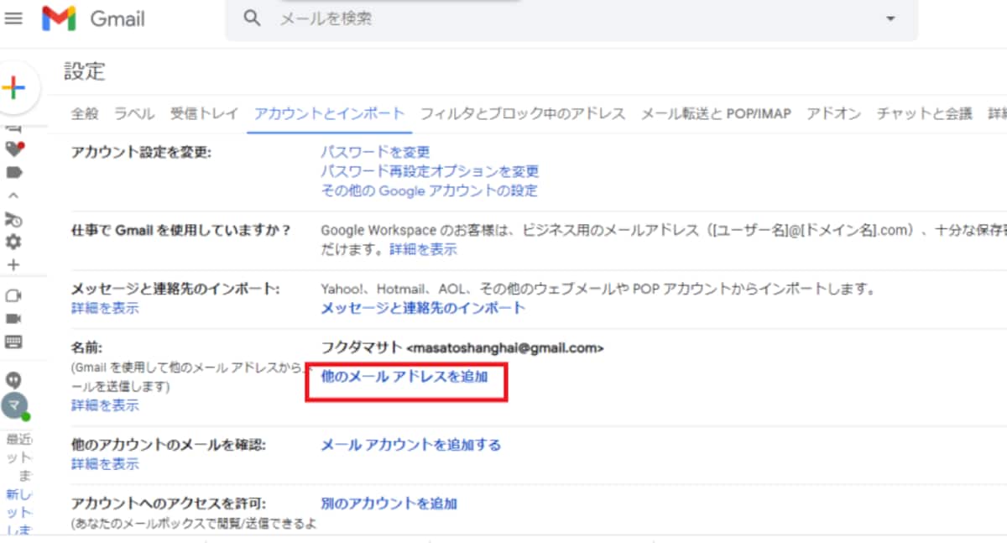Screen dimensions: 1007x543
Task: Open the main menu hamburger icon
Action: click(x=13, y=18)
